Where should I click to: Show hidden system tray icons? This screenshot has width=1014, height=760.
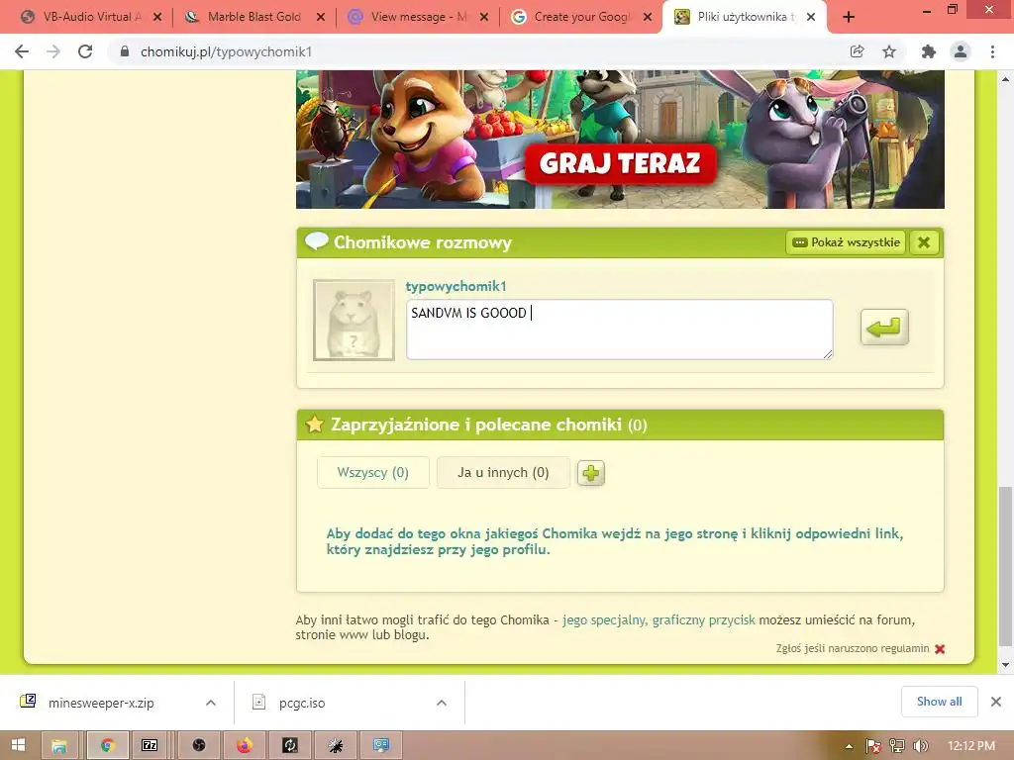tap(849, 746)
